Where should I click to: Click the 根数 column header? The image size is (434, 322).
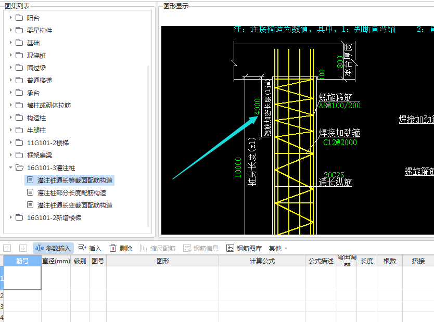(389, 261)
